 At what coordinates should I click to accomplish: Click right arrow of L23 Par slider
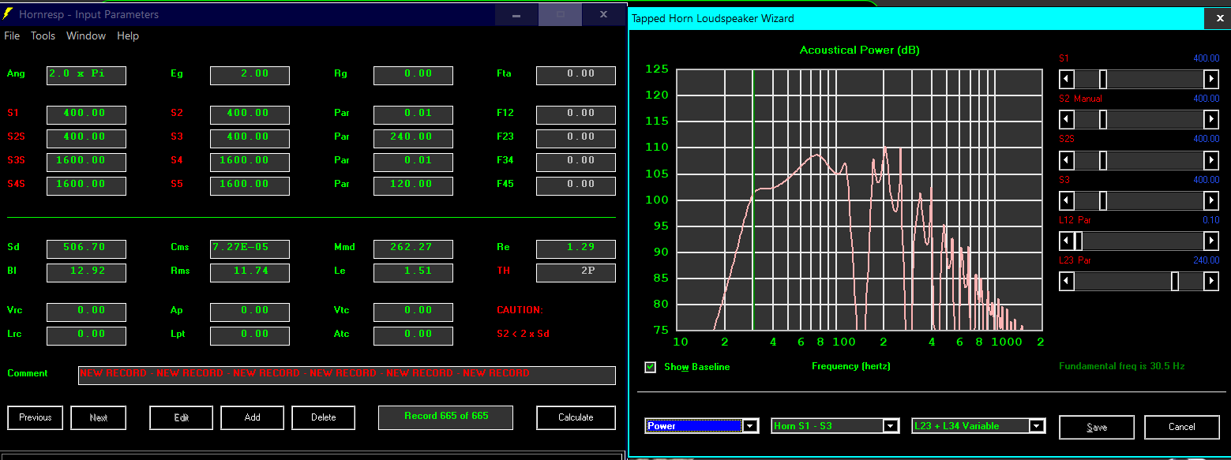1211,281
